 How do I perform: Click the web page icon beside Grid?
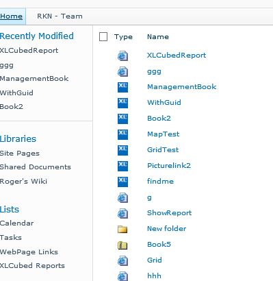click(122, 260)
